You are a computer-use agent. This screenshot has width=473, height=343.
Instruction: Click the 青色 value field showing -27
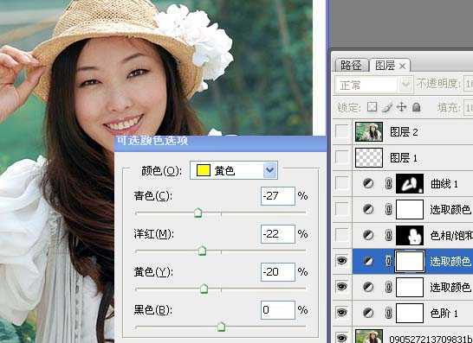278,196
